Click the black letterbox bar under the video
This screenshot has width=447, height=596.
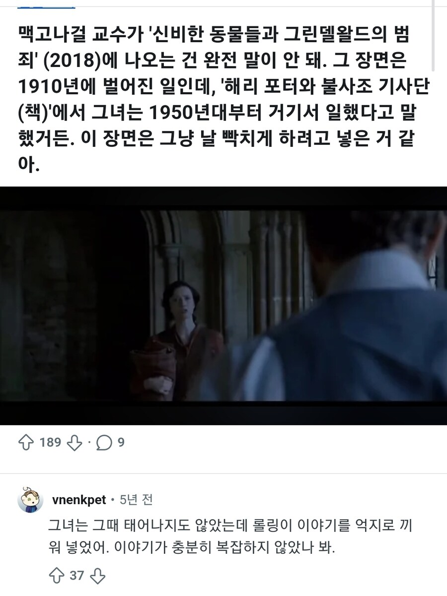point(223,412)
